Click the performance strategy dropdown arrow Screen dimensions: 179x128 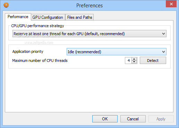click(x=163, y=34)
